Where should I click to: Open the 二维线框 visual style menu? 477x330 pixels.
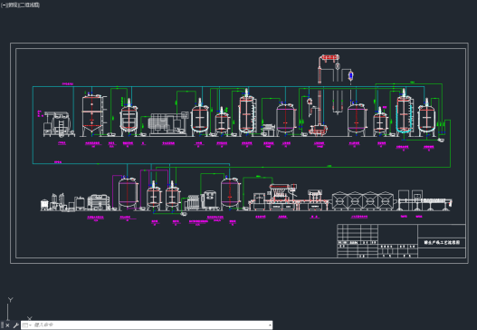coord(30,5)
